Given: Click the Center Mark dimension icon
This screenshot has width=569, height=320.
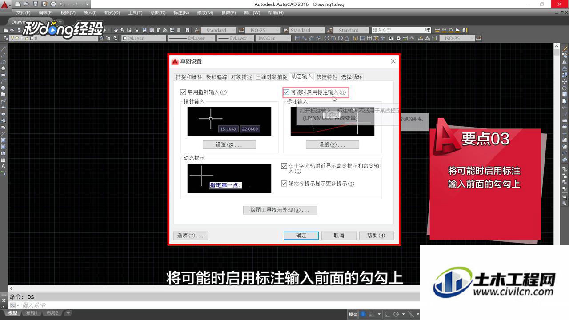Looking at the screenshot, I should 398,38.
